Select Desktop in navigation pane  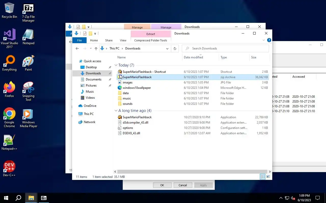point(91,67)
